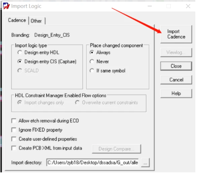Minimize the Import Logic window
Viewport: 198px width, 173px height.
coord(150,6)
